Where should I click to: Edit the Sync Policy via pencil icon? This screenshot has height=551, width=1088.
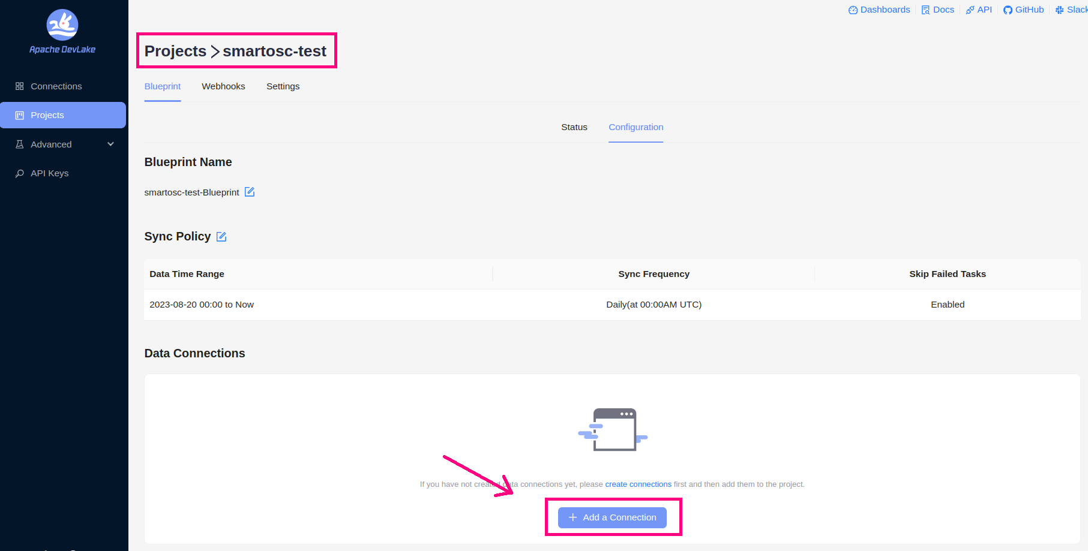coord(221,236)
